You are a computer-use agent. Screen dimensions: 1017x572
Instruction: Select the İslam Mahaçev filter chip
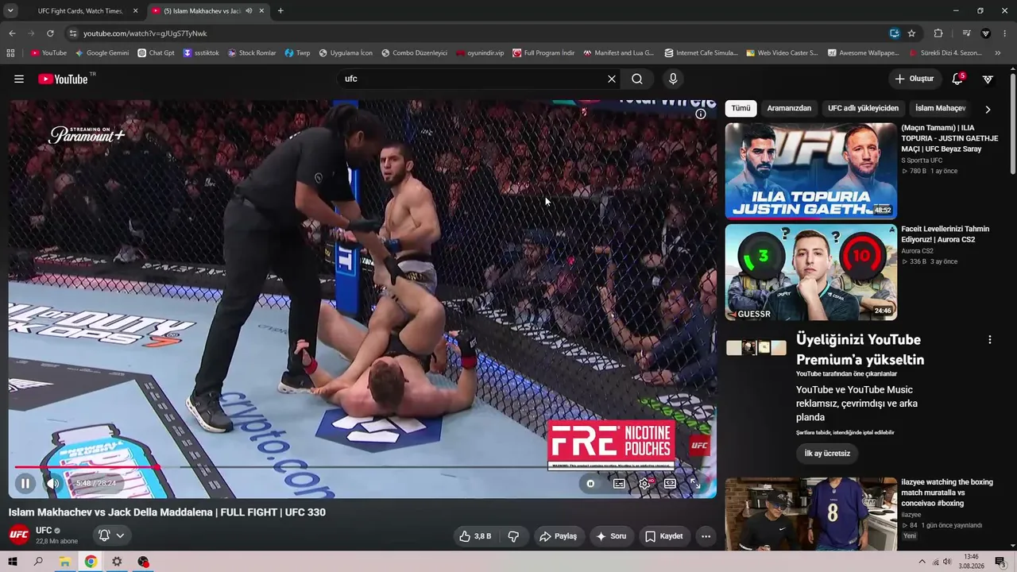(x=940, y=108)
